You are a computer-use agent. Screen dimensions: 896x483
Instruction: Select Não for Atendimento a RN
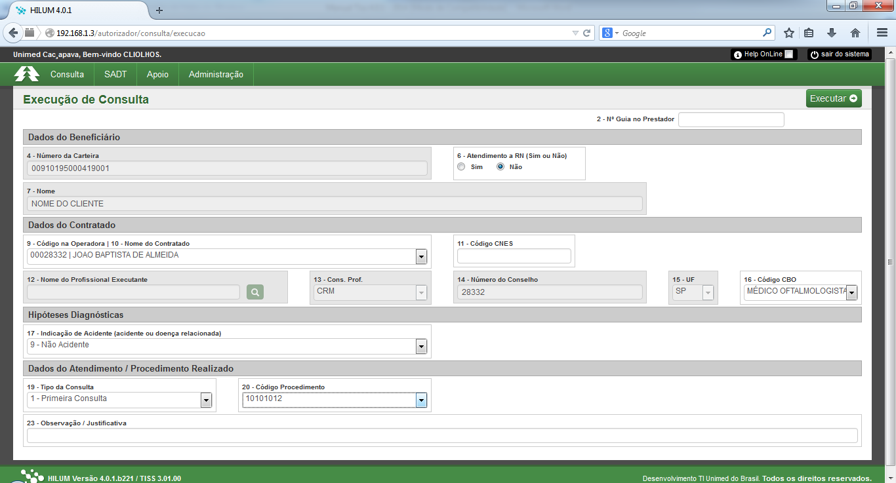[x=500, y=166]
